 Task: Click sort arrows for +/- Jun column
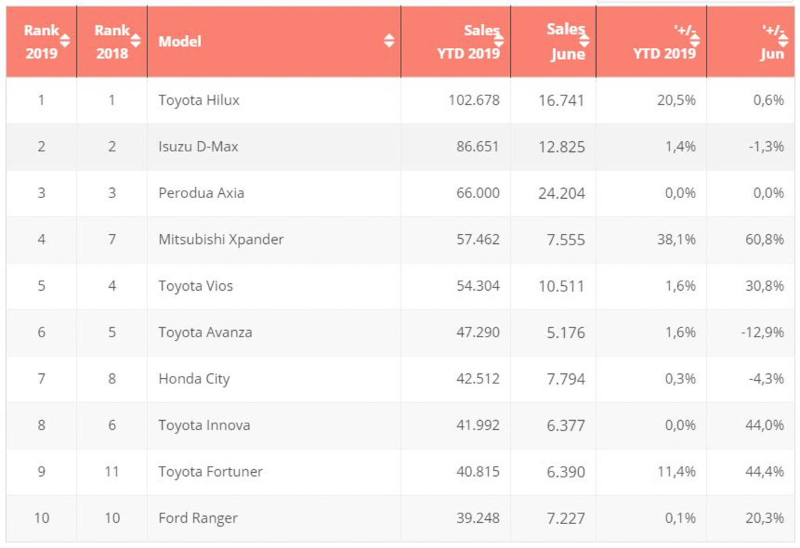pos(783,41)
